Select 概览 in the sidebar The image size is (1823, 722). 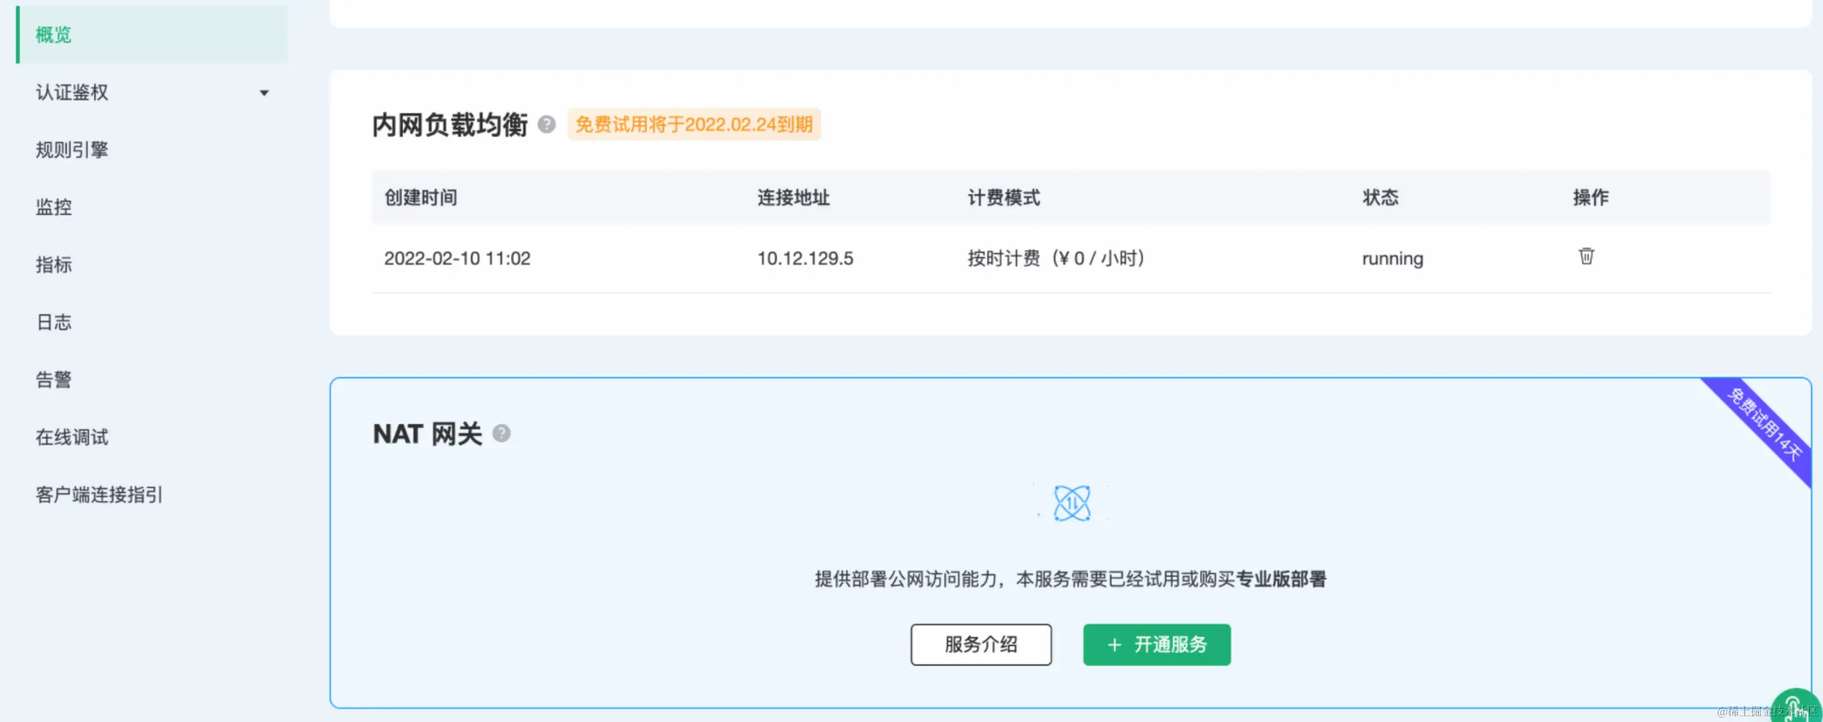click(52, 34)
